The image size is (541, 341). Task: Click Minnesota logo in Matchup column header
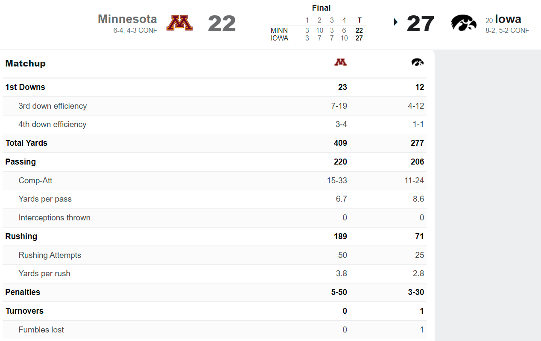pyautogui.click(x=340, y=63)
